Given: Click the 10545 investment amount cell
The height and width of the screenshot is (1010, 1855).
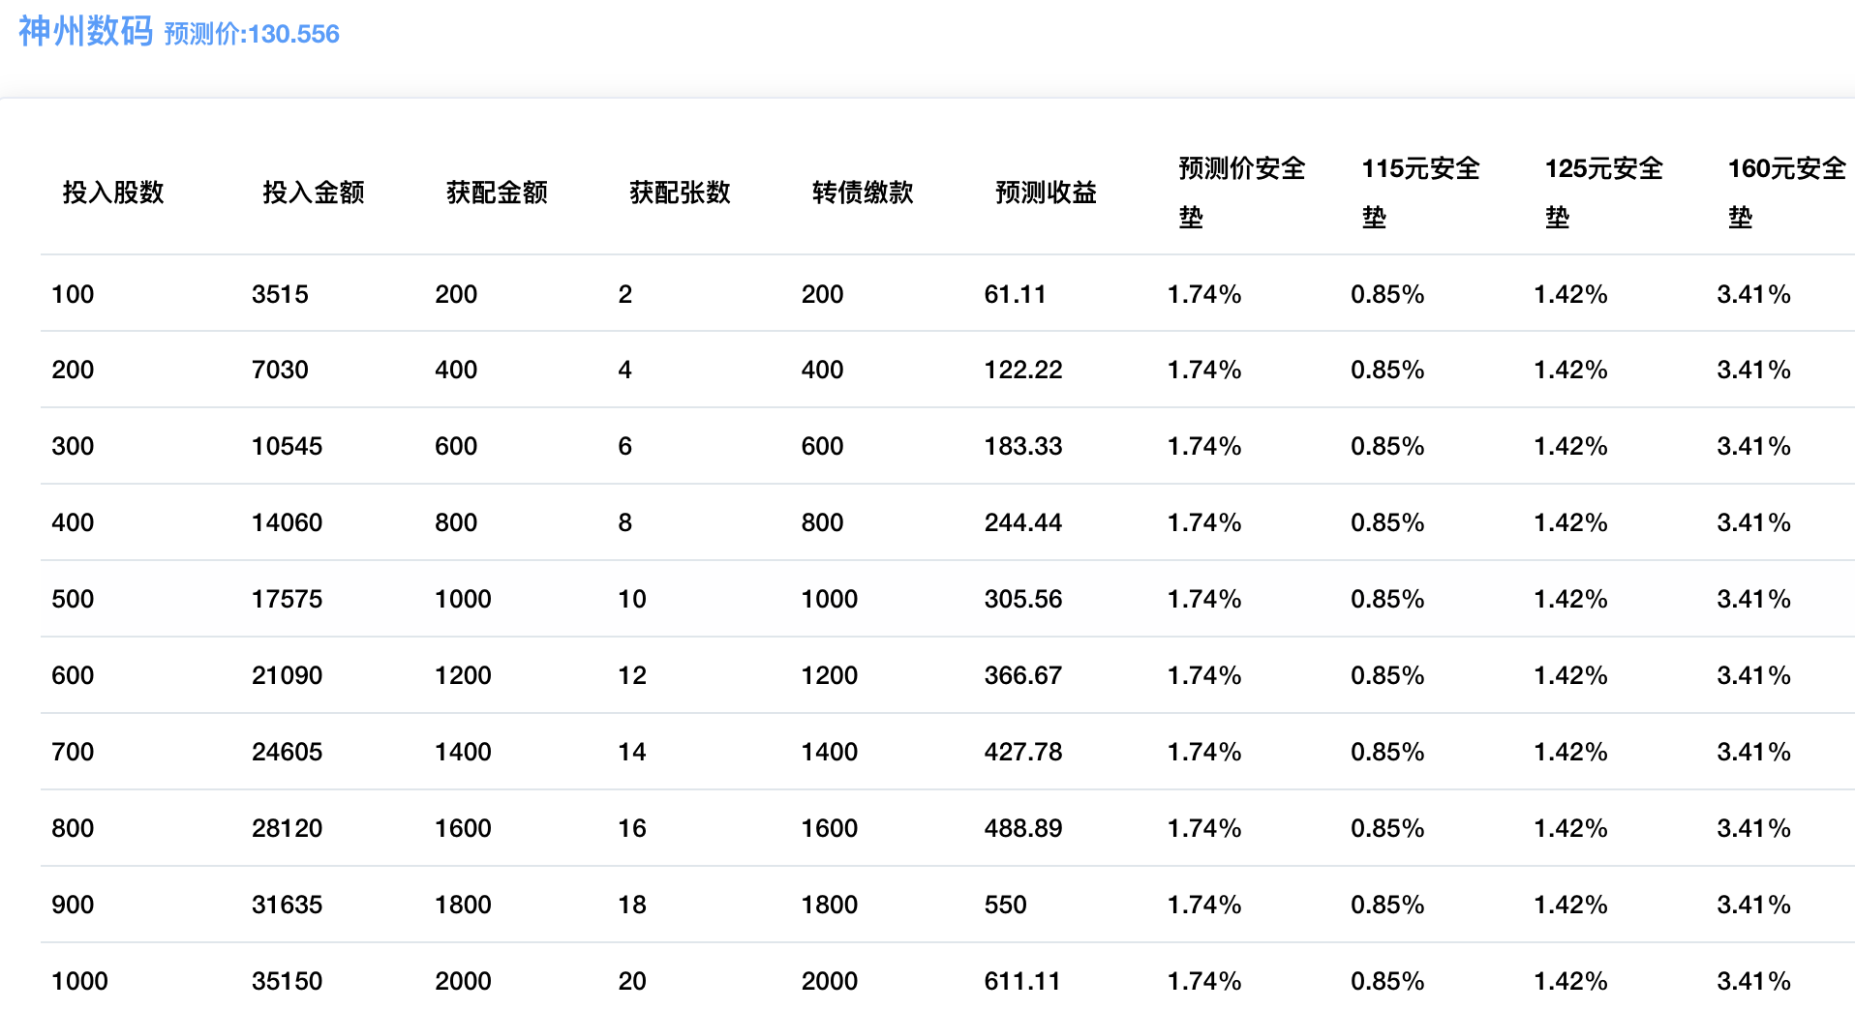Looking at the screenshot, I should click(x=287, y=446).
